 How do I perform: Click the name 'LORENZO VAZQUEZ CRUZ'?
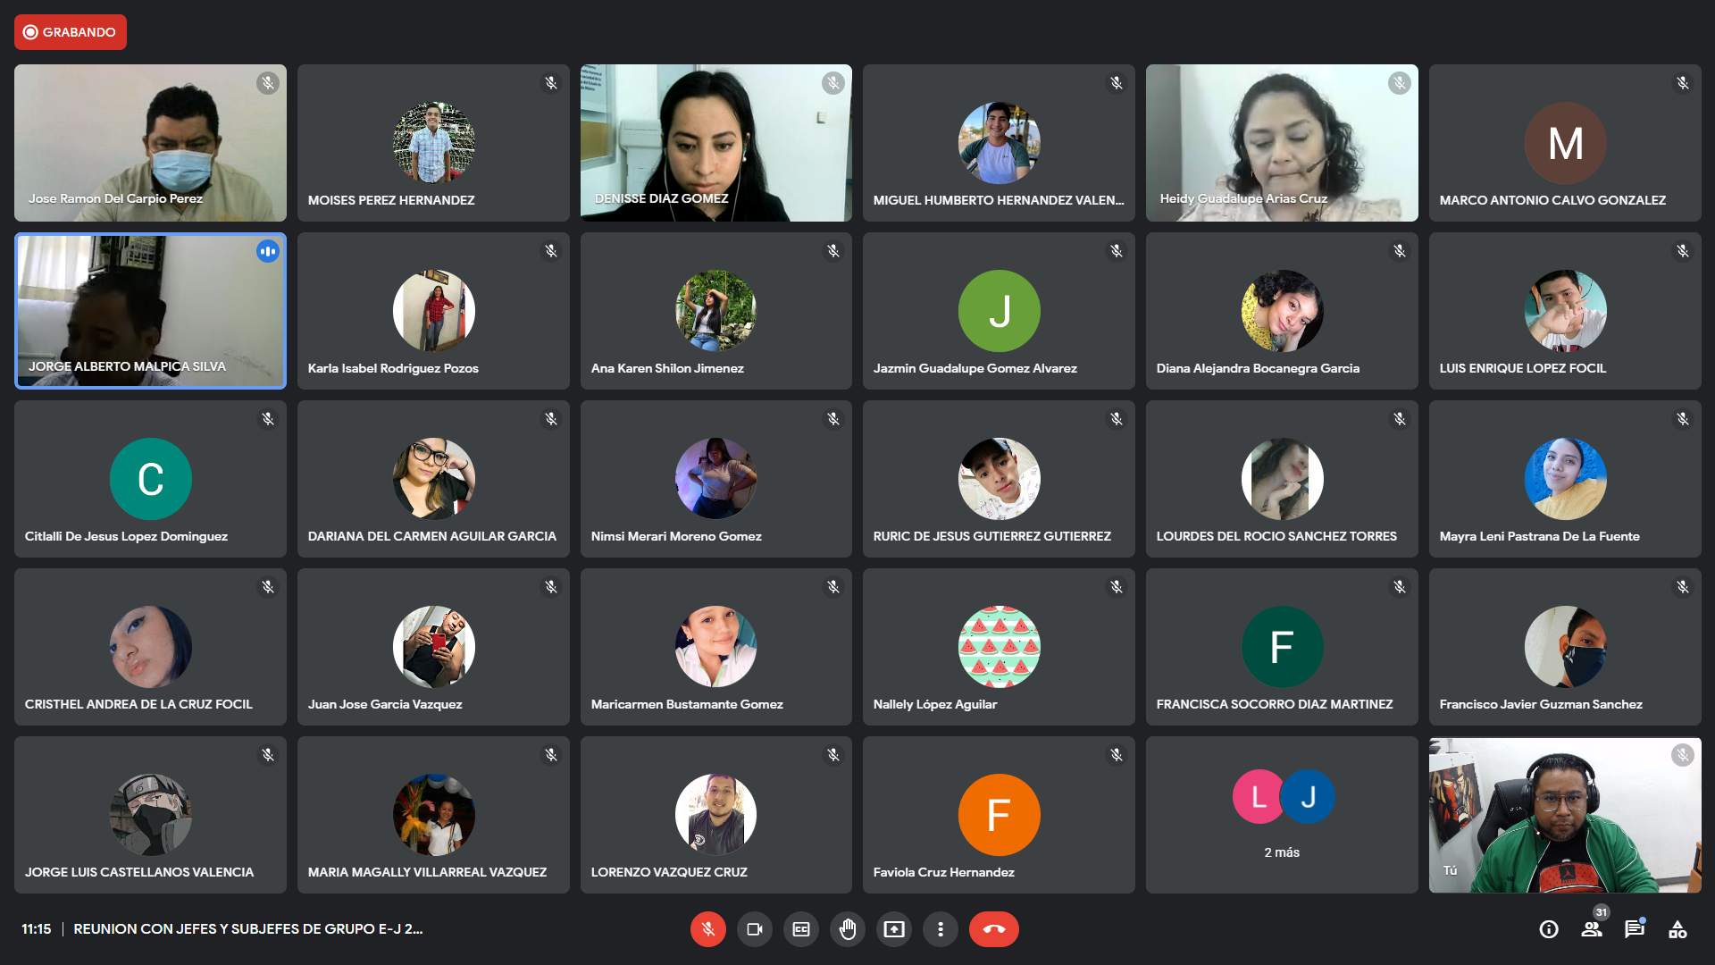[669, 872]
